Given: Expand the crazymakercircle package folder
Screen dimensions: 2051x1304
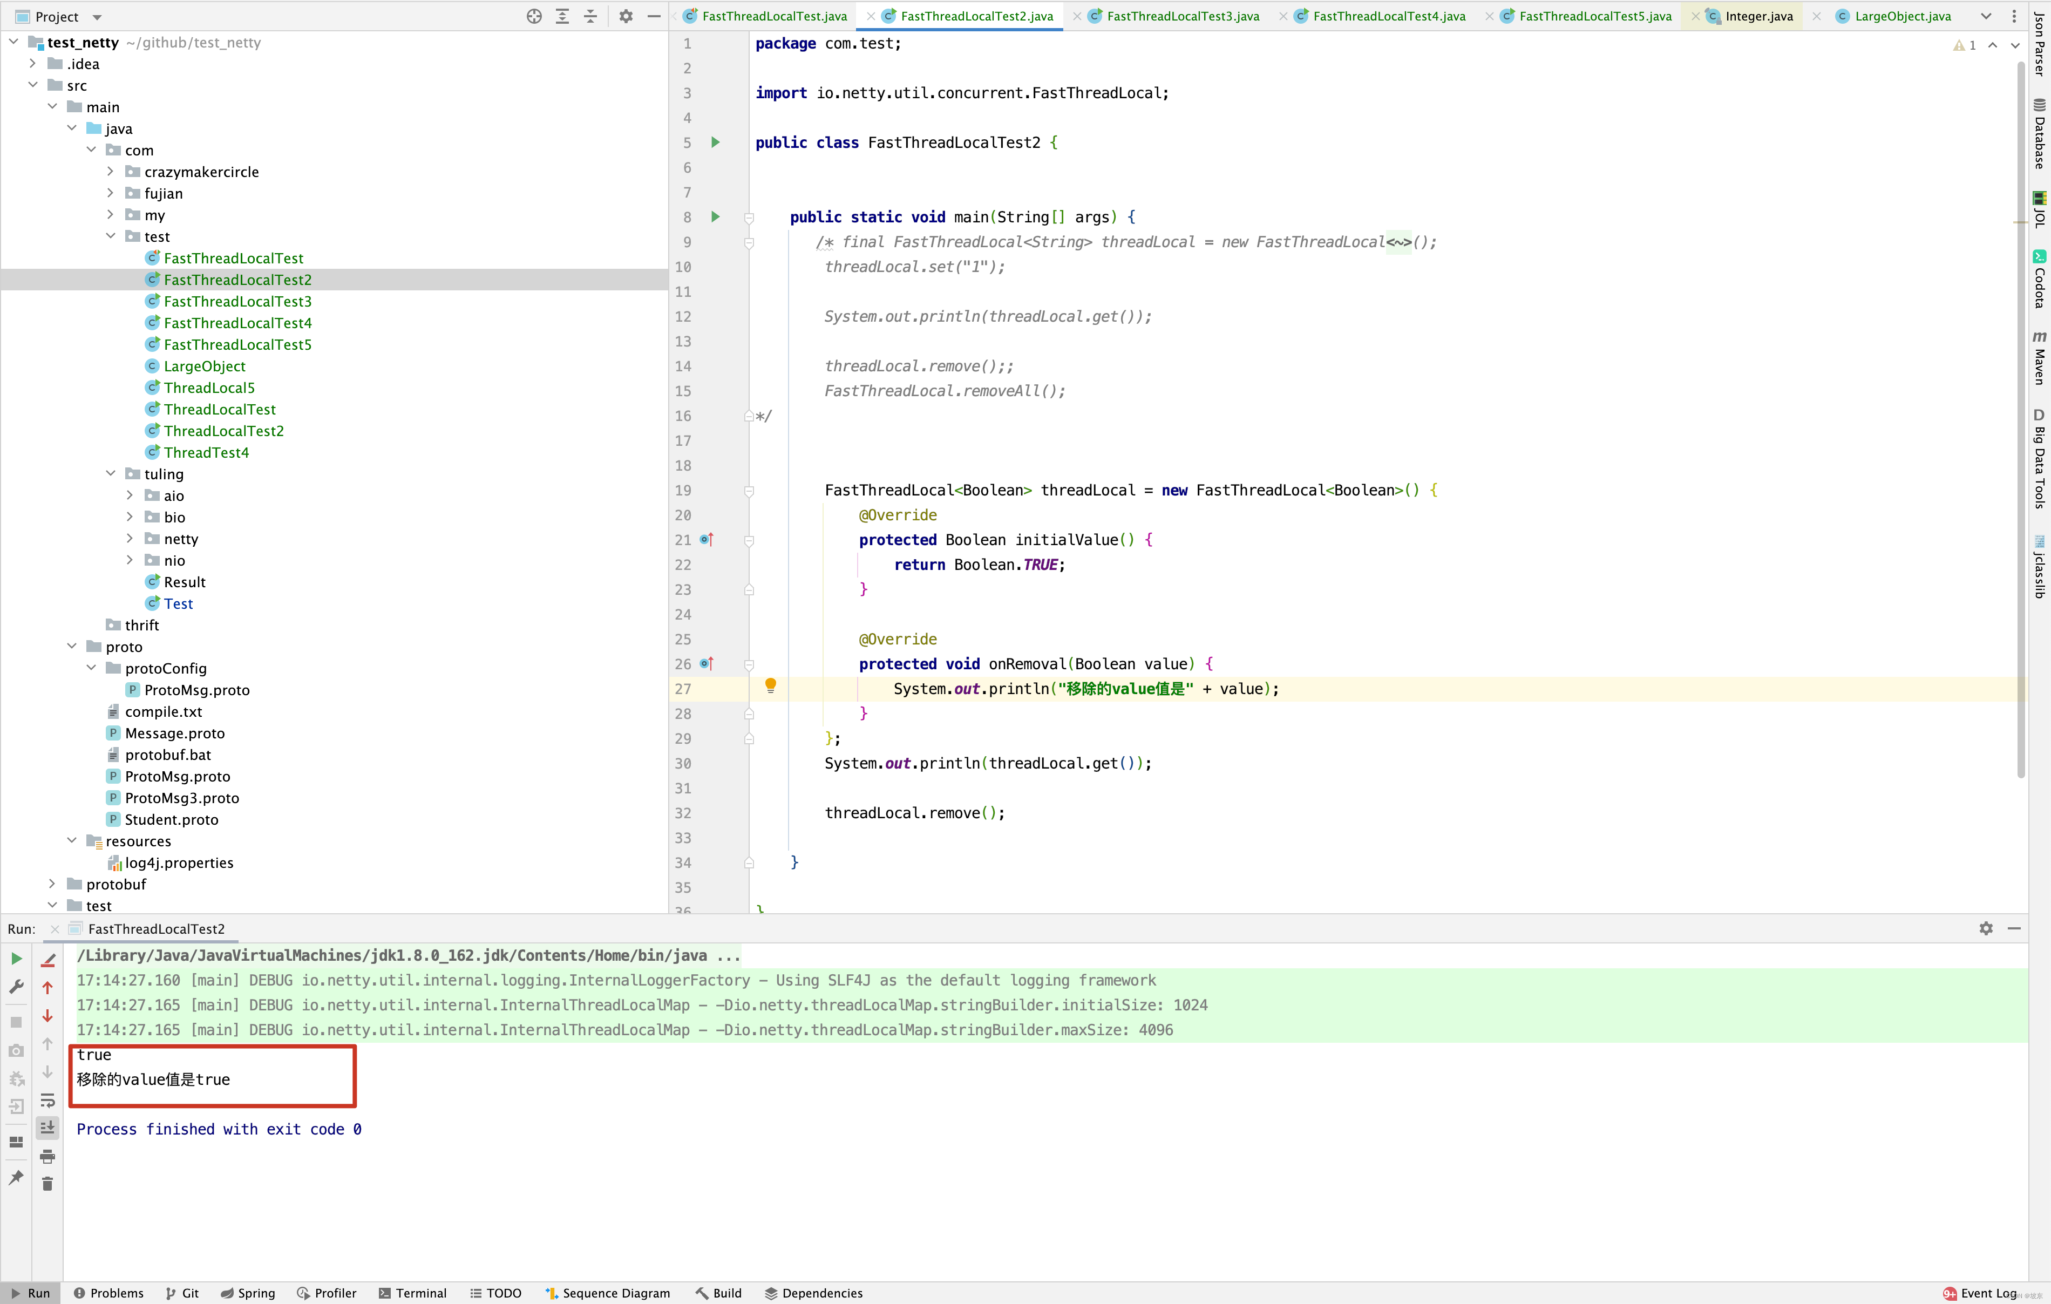Looking at the screenshot, I should pos(111,171).
